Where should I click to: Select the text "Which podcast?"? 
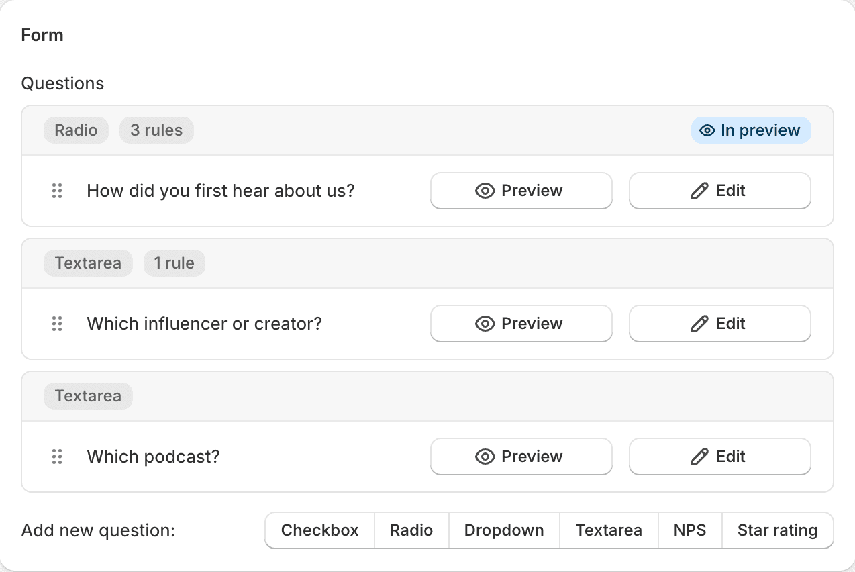(x=154, y=457)
